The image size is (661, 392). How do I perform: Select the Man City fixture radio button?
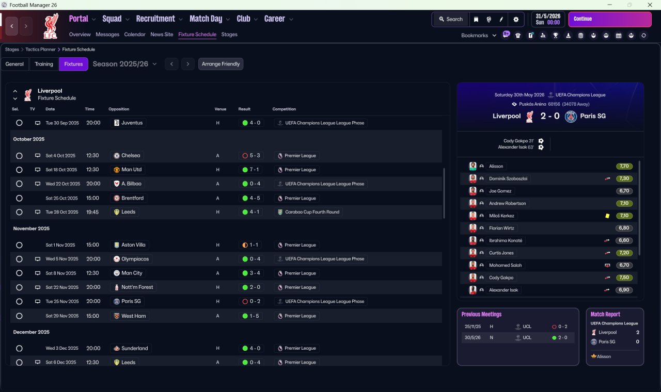tap(19, 273)
